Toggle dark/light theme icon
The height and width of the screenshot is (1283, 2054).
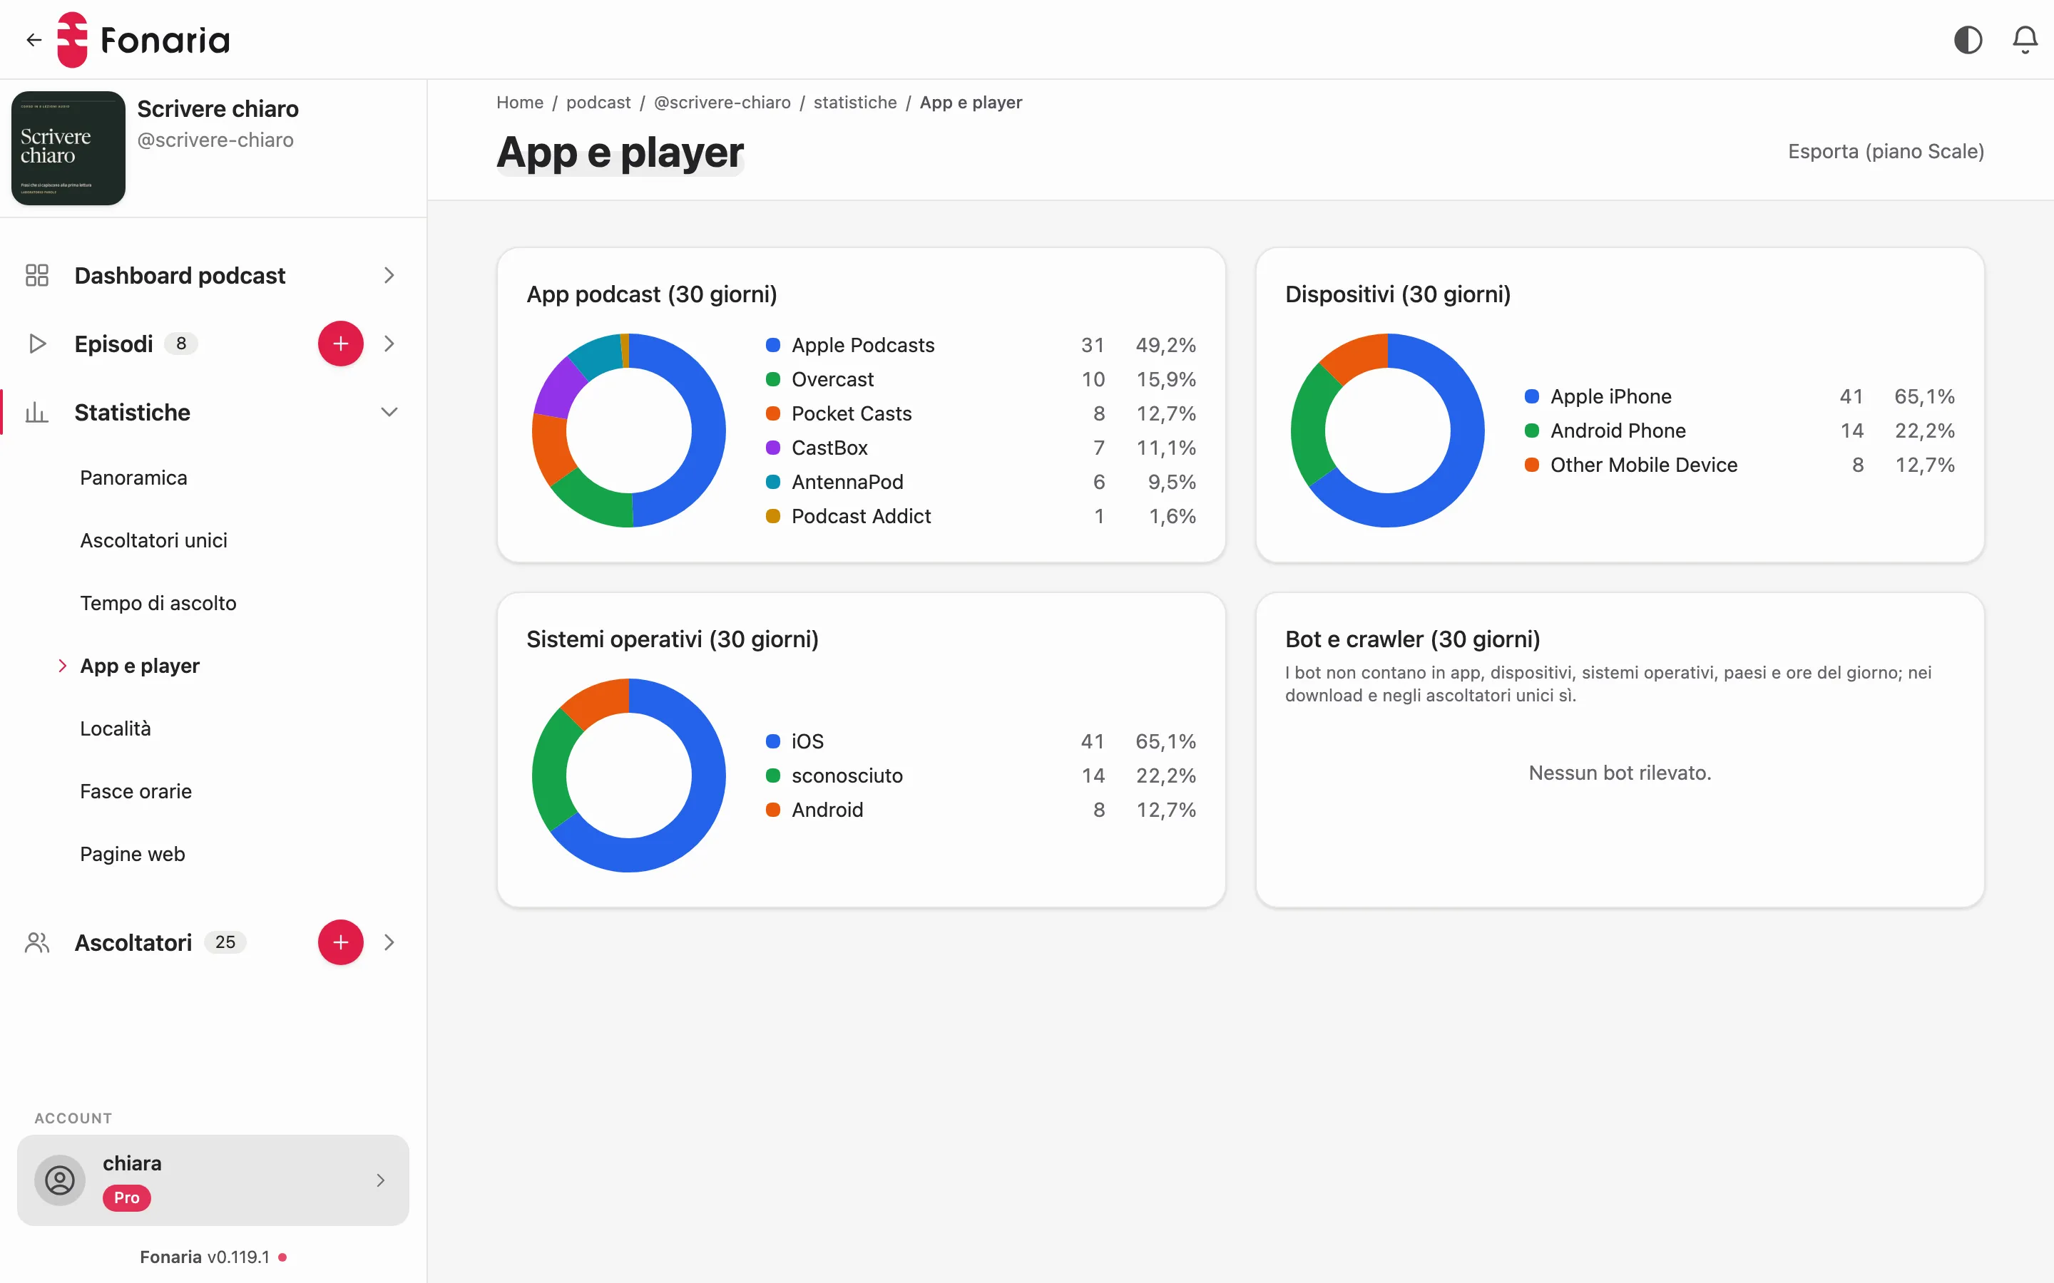point(1968,40)
